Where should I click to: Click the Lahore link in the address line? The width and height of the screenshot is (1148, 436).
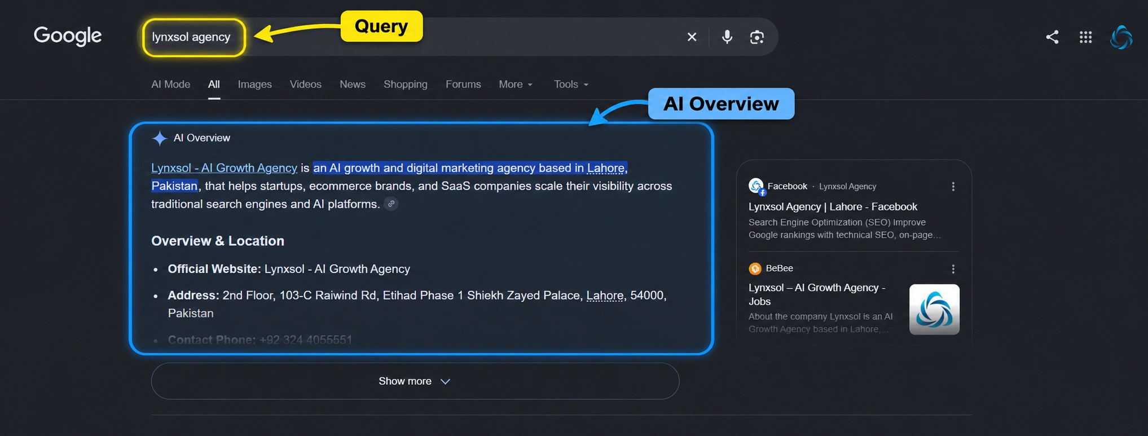pyautogui.click(x=605, y=296)
